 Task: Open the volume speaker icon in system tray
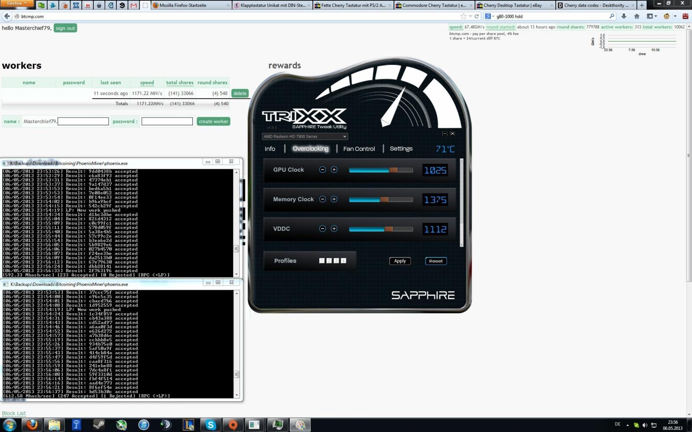click(645, 425)
